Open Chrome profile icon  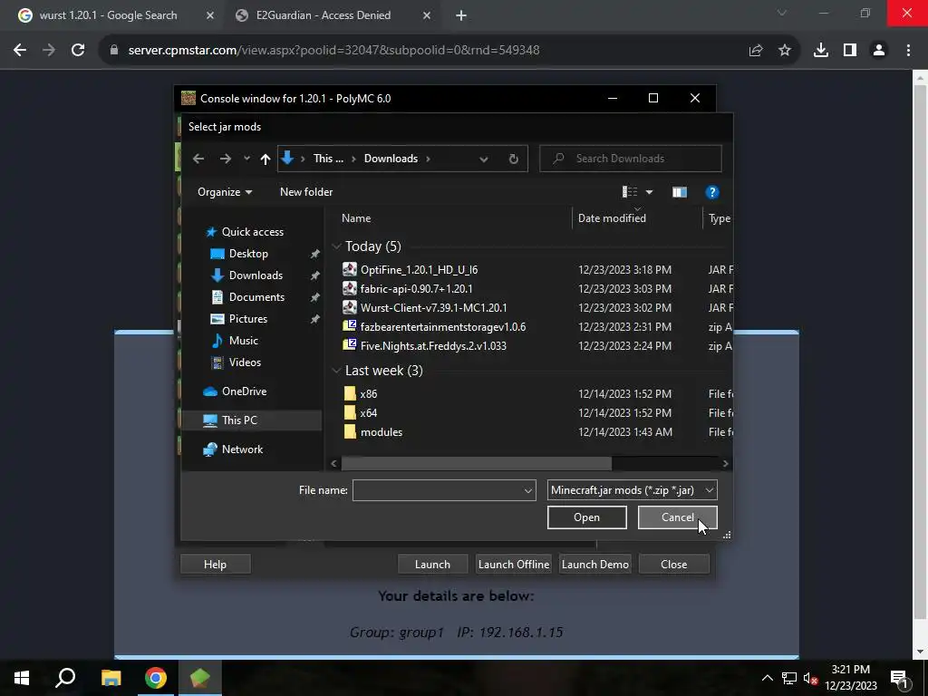[x=879, y=51]
